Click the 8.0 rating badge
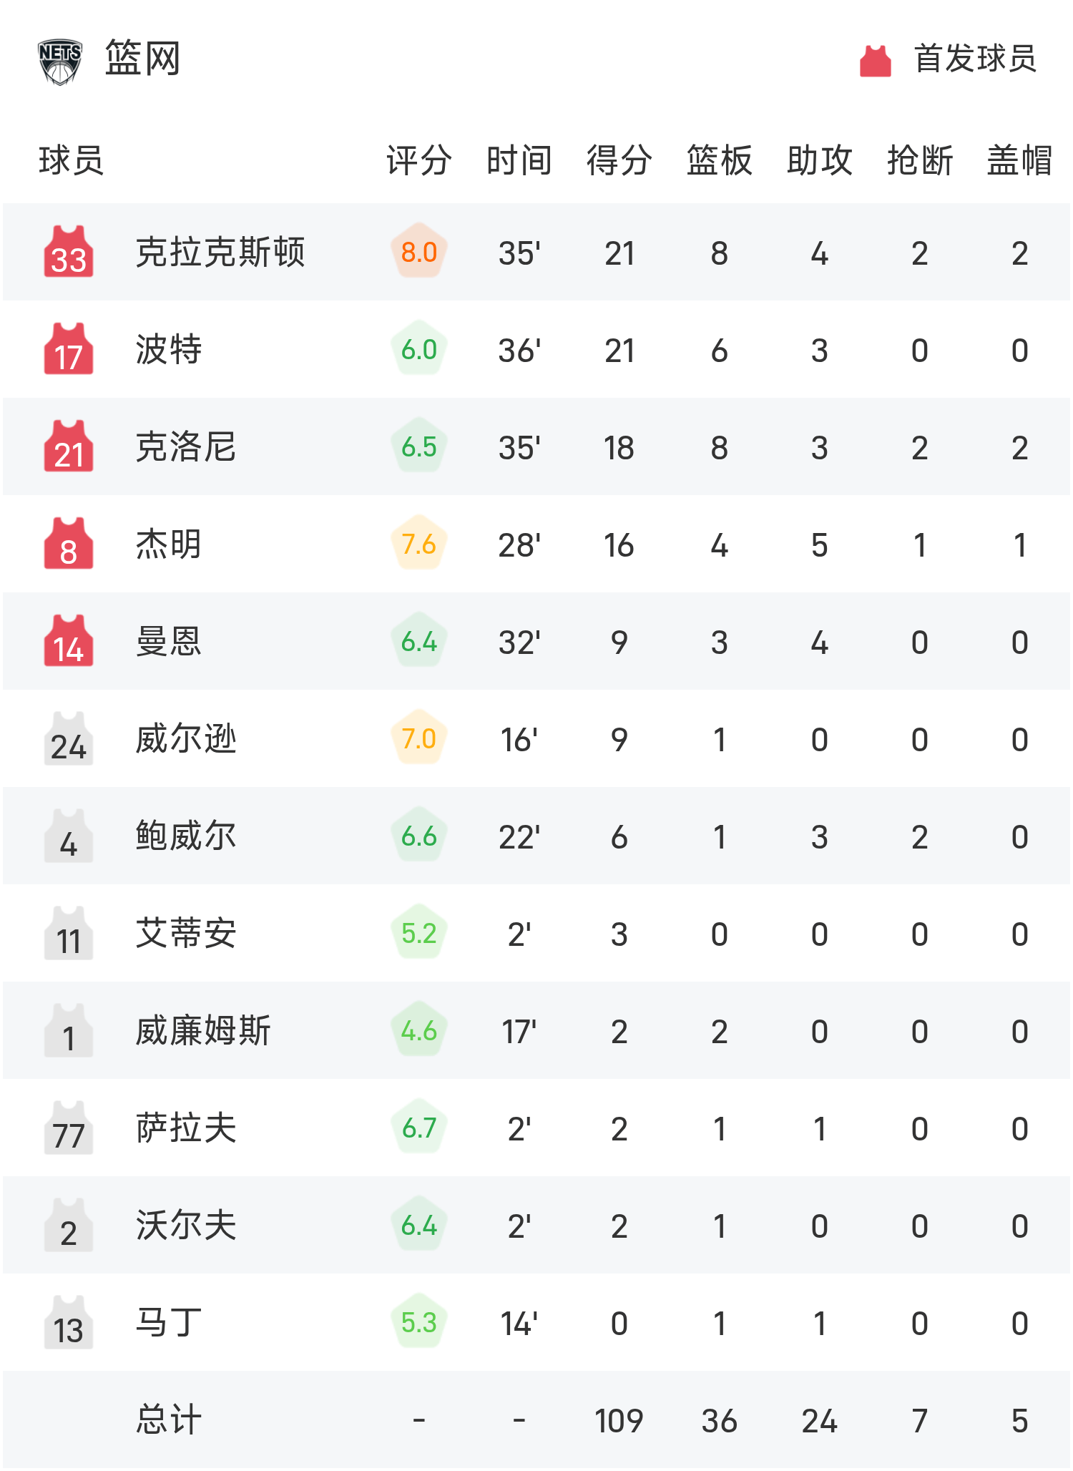This screenshot has width=1073, height=1471. [x=419, y=252]
